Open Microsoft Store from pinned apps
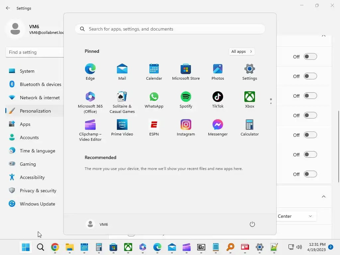Image resolution: width=340 pixels, height=255 pixels. point(186,72)
